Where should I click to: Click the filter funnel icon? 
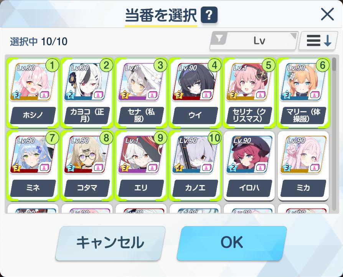219,39
